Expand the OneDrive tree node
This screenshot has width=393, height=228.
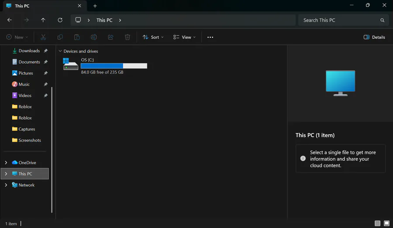(x=6, y=163)
